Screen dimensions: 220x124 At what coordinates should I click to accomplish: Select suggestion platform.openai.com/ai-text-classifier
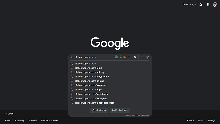[110, 103]
